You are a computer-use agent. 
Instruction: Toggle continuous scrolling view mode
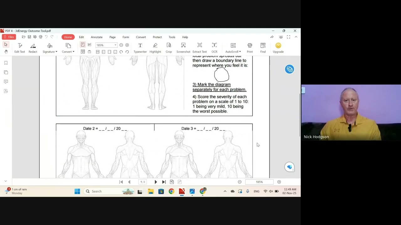click(89, 45)
